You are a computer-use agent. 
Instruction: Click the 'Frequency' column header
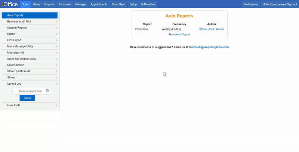(x=179, y=24)
